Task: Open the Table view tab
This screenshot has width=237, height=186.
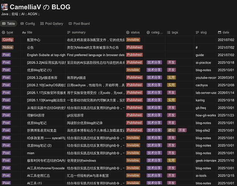Action: (9, 24)
